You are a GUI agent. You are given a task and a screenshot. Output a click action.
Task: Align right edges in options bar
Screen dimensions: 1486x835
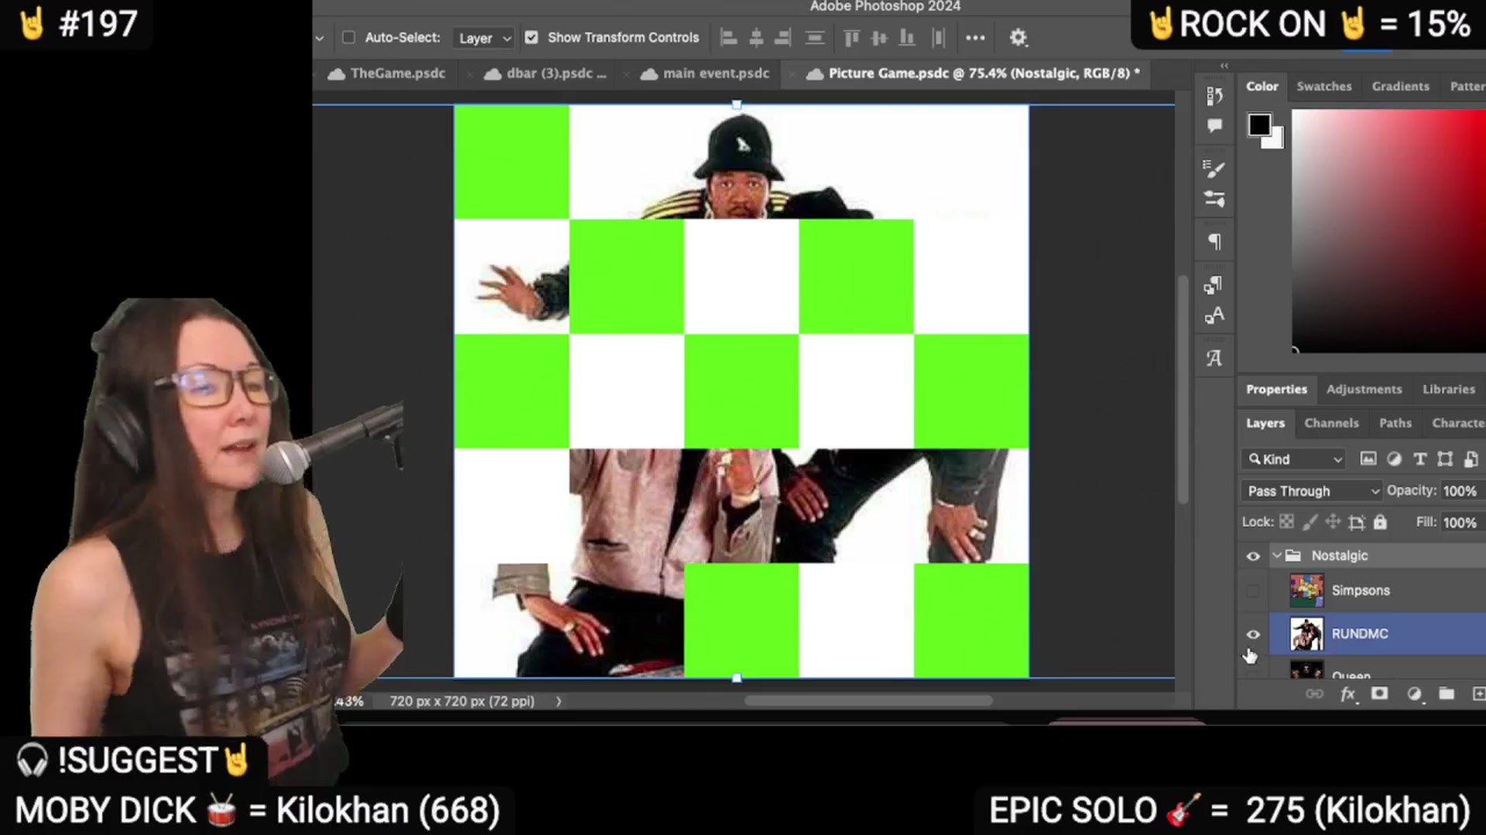783,37
